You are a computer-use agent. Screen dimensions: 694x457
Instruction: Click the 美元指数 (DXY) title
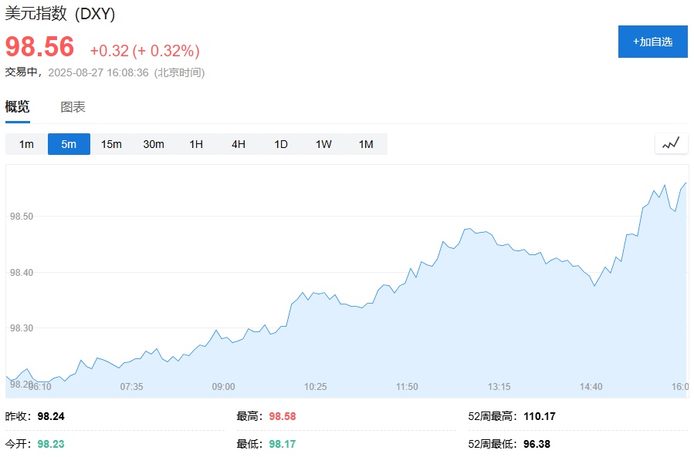pyautogui.click(x=60, y=15)
